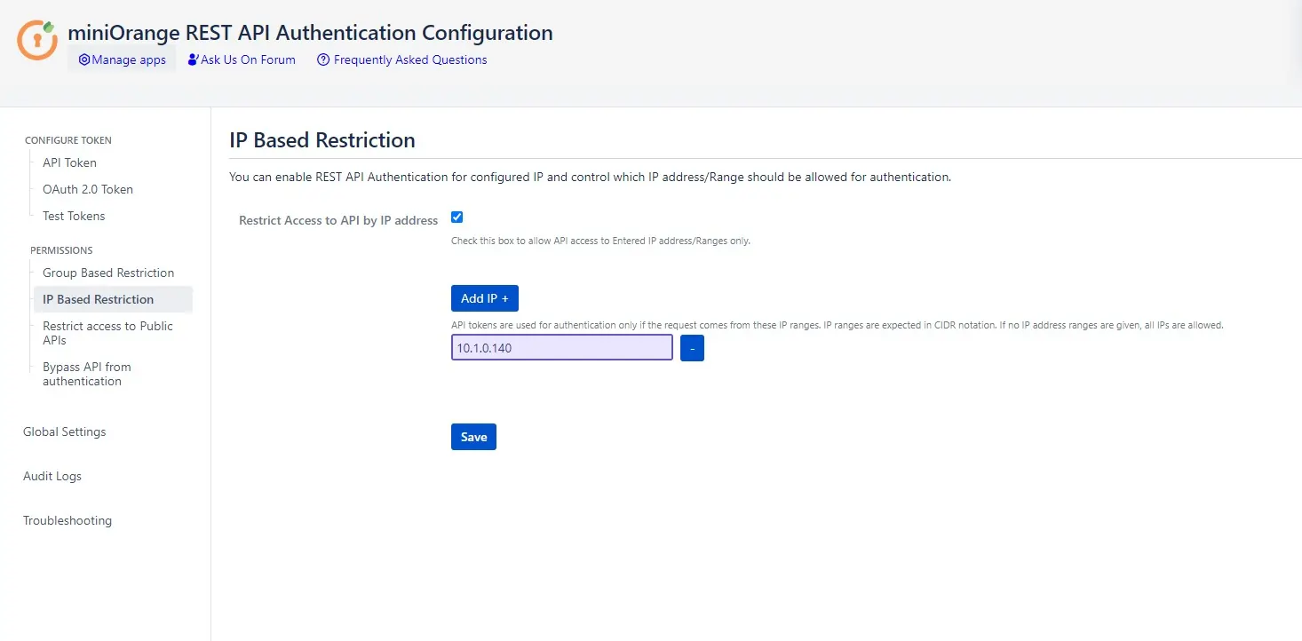Open Manage apps link
Viewport: 1302px width, 641px height.
coord(122,59)
